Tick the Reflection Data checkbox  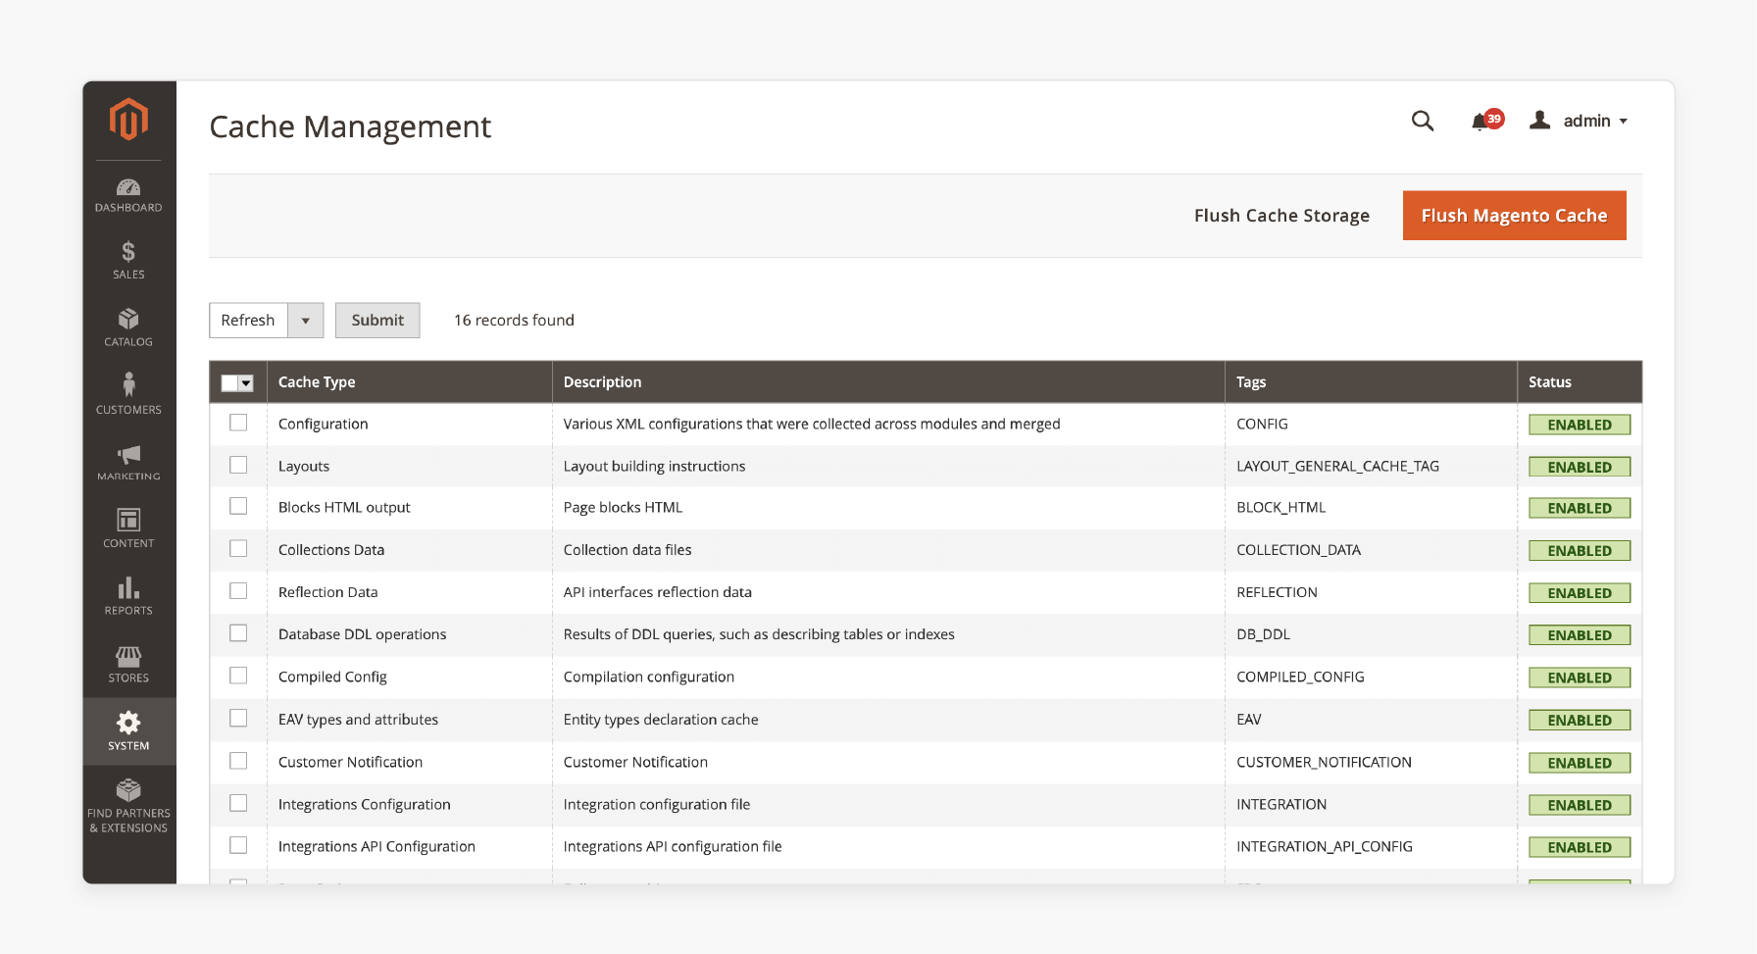(x=238, y=590)
